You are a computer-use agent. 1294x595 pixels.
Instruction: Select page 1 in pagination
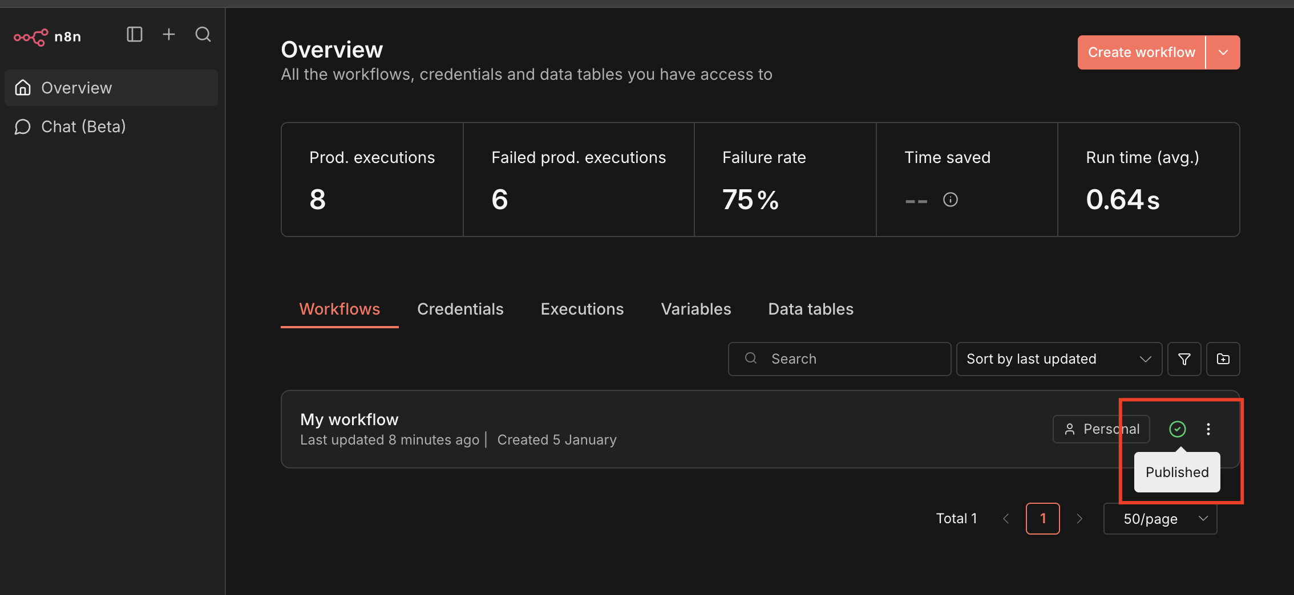(x=1042, y=519)
